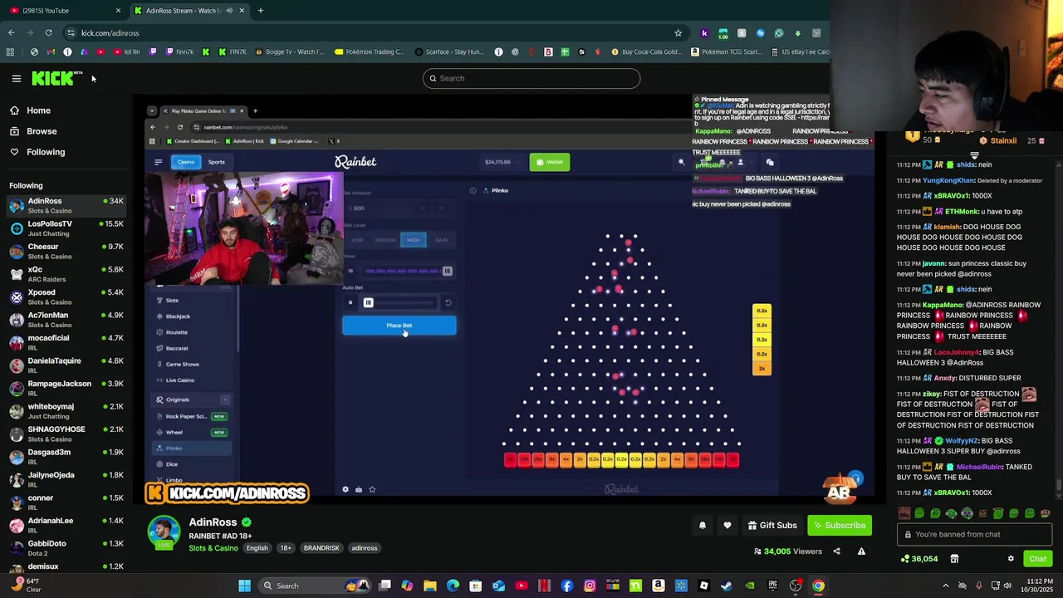Image resolution: width=1063 pixels, height=598 pixels.
Task: Click AdinRoss channel avatar below the video
Action: (164, 533)
